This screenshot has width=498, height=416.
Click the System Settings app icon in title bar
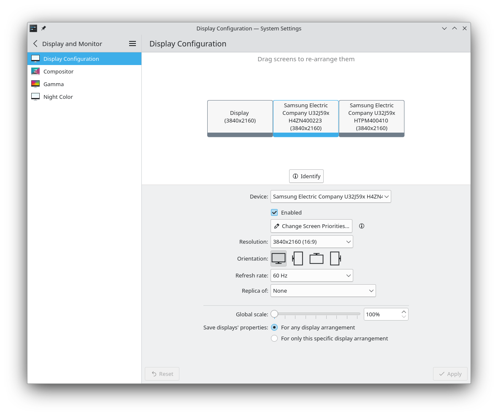point(33,28)
